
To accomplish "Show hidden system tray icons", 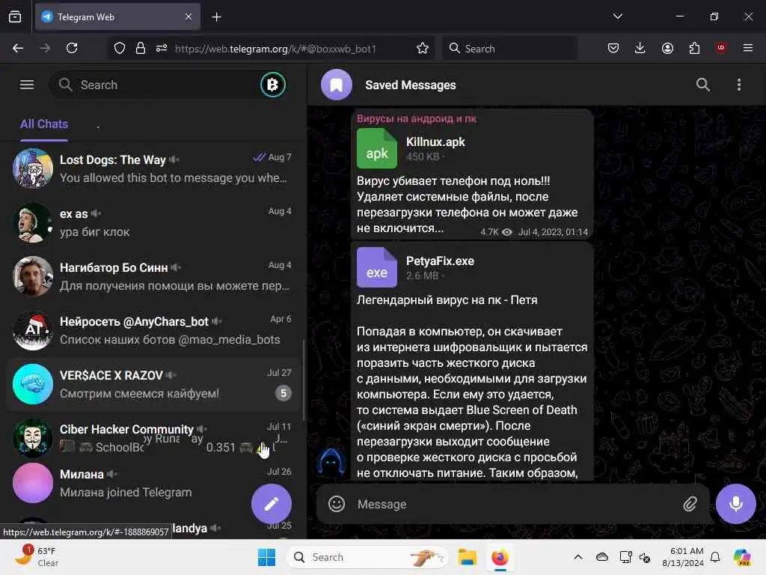I will [x=578, y=557].
